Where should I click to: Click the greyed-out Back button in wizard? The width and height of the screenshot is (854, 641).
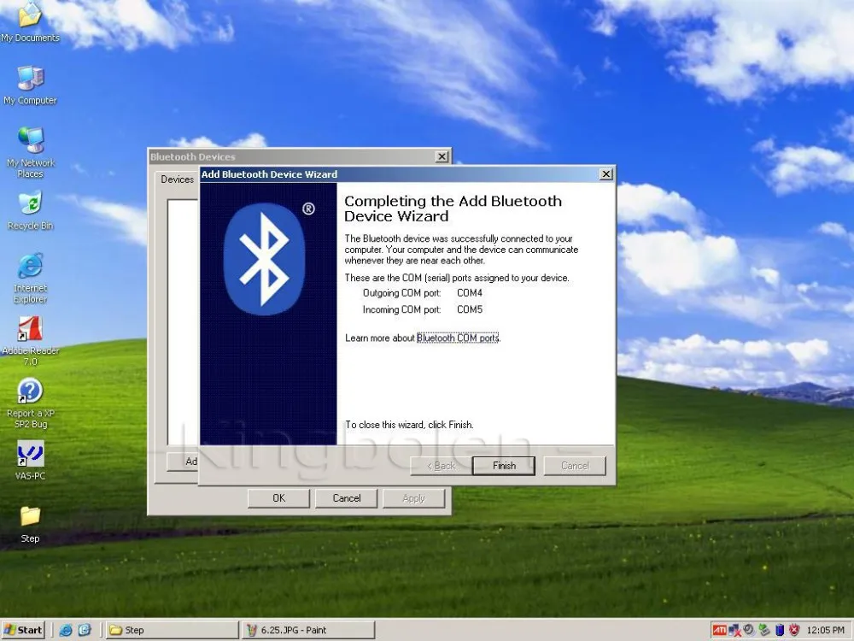442,466
